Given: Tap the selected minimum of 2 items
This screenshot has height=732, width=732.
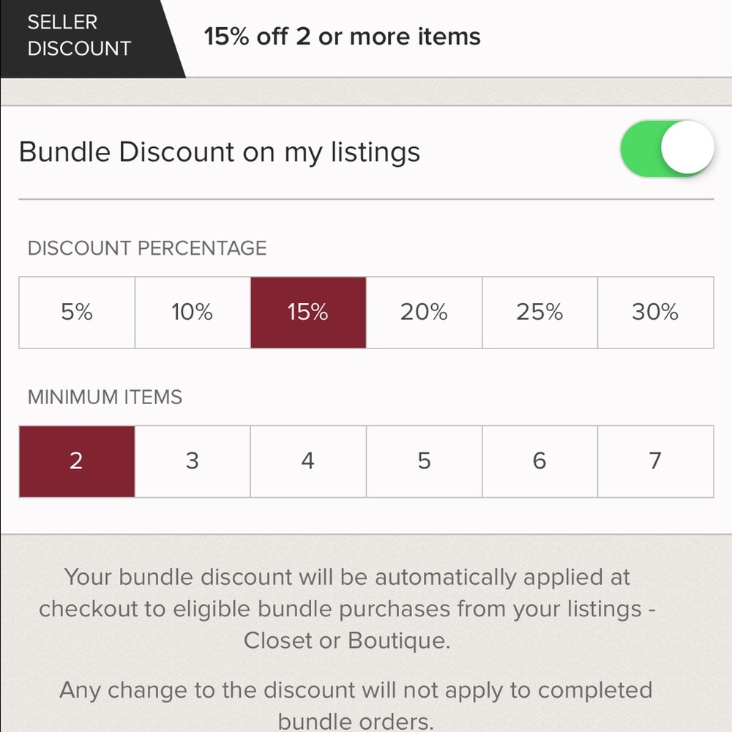Looking at the screenshot, I should (x=77, y=461).
